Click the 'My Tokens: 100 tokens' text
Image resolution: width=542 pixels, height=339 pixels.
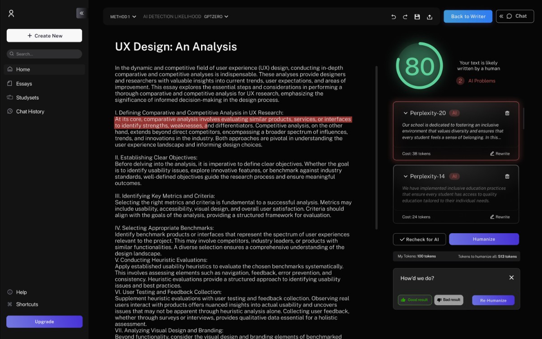pos(416,256)
